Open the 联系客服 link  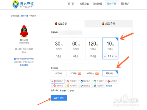pyautogui.click(x=25, y=65)
